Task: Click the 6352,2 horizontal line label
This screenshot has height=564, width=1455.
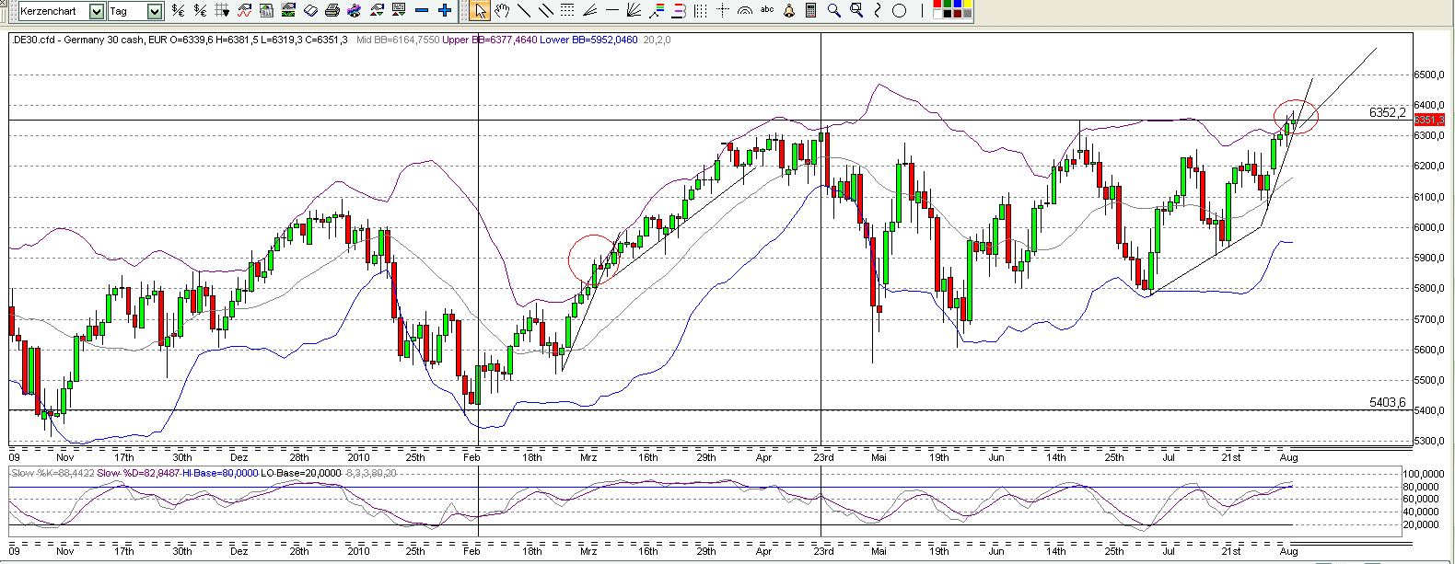Action: click(x=1388, y=112)
